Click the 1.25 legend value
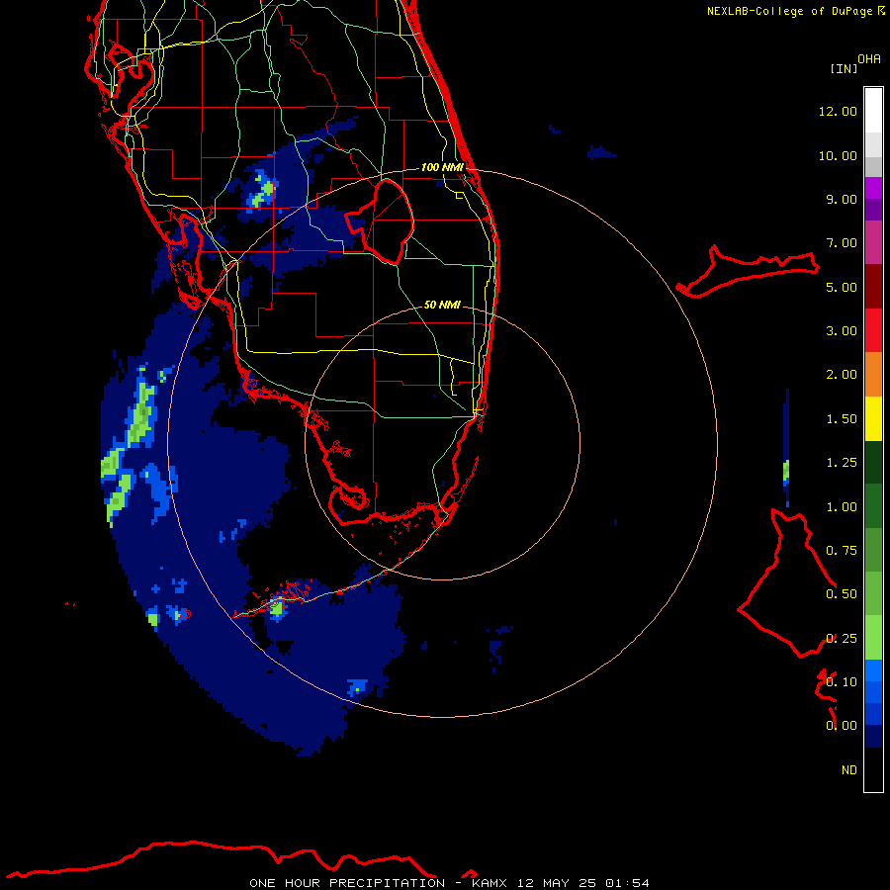Image resolution: width=890 pixels, height=890 pixels. coord(842,463)
